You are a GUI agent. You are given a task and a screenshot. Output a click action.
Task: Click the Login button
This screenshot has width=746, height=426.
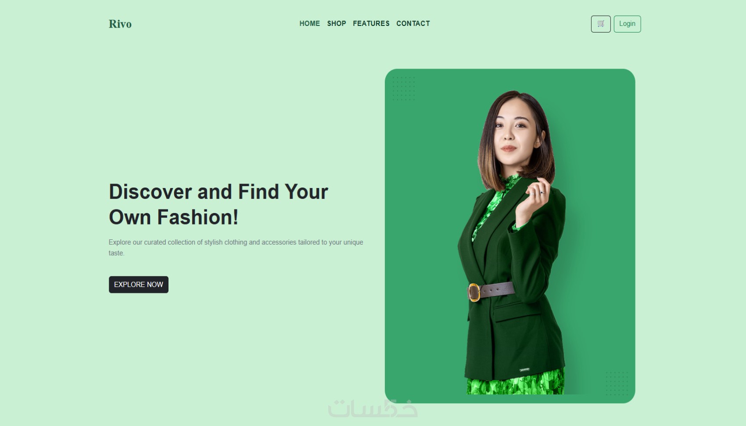point(627,24)
